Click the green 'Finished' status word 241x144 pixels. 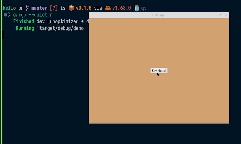click(x=24, y=21)
